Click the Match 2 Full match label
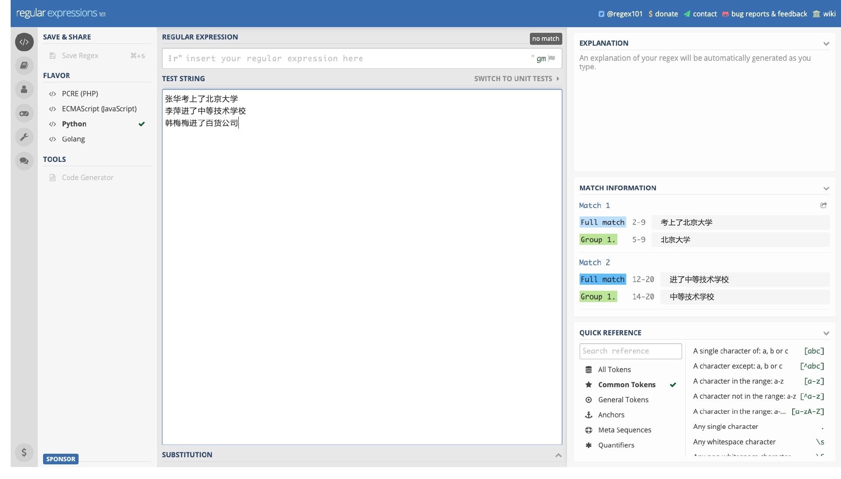This screenshot has height=479, width=841. click(x=602, y=279)
